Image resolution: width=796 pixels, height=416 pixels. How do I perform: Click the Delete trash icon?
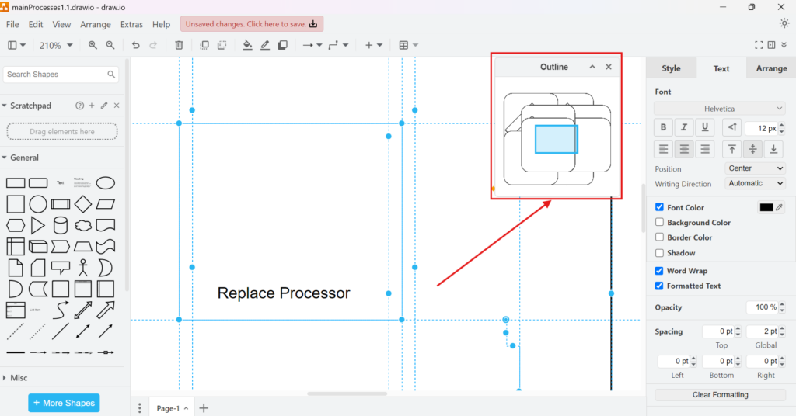tap(179, 45)
